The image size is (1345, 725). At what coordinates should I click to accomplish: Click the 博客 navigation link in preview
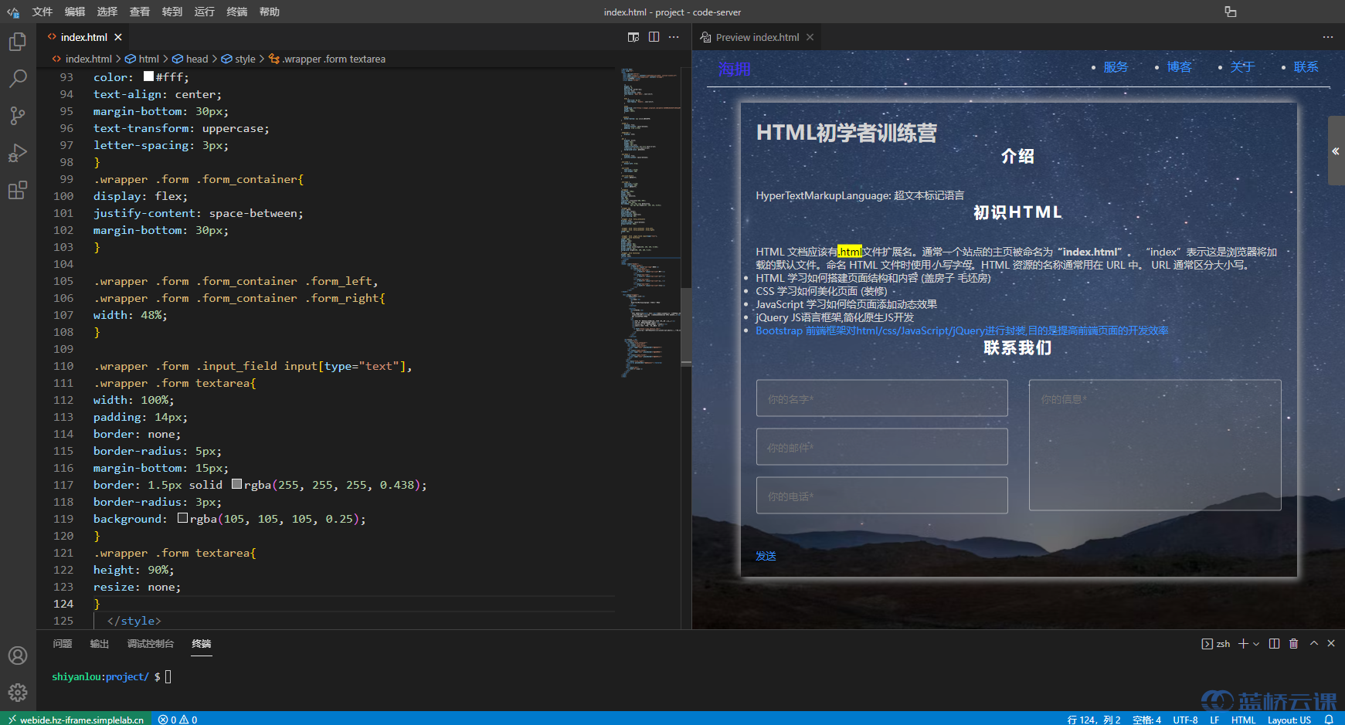point(1179,67)
